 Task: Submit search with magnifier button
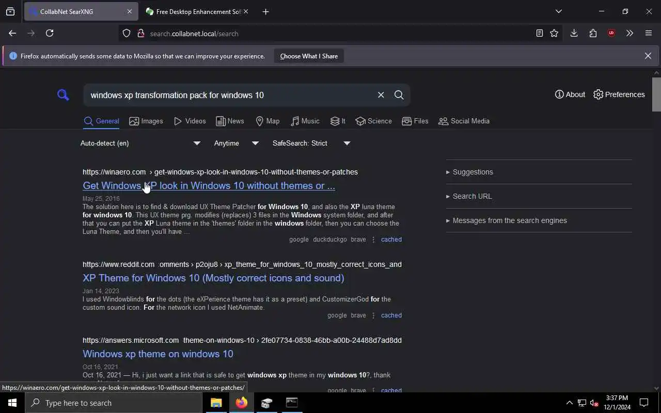point(399,95)
